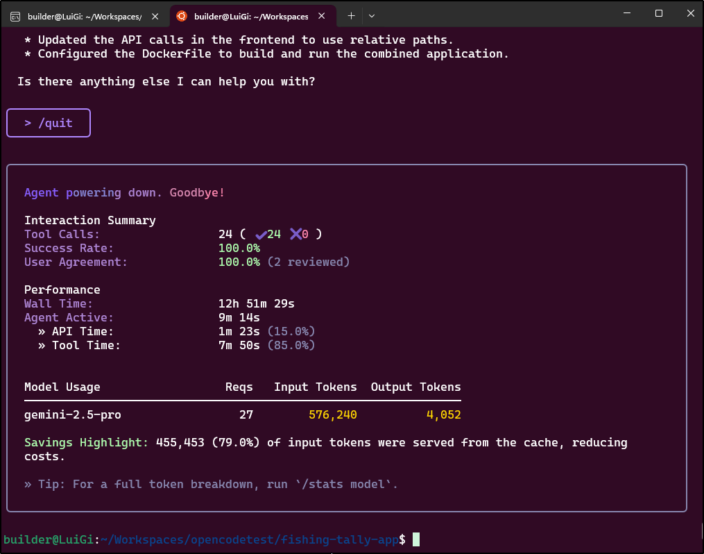Click the X failed calls count
This screenshot has height=554, width=704.
point(299,234)
